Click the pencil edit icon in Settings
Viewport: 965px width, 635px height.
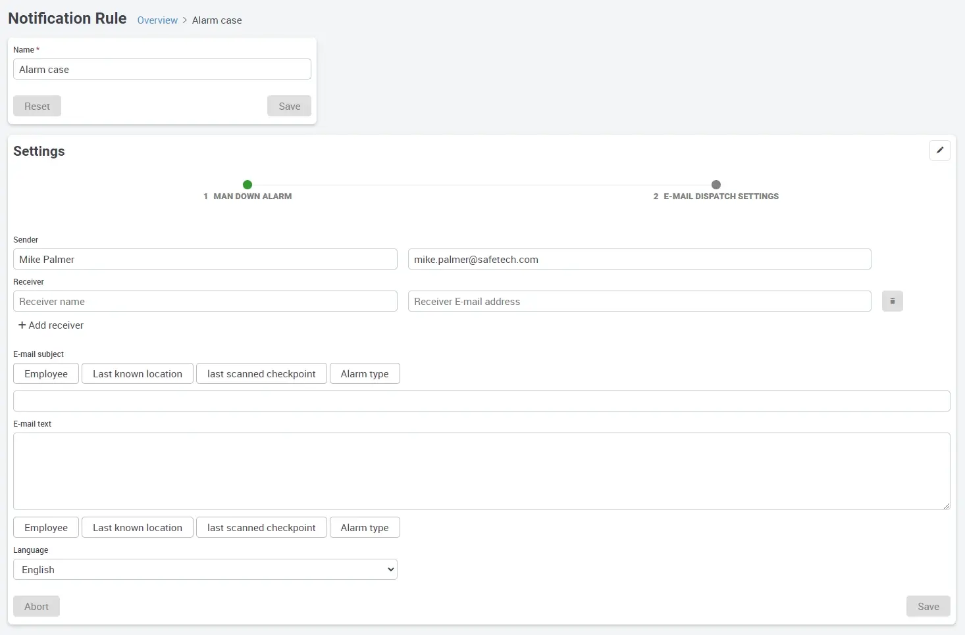(939, 151)
